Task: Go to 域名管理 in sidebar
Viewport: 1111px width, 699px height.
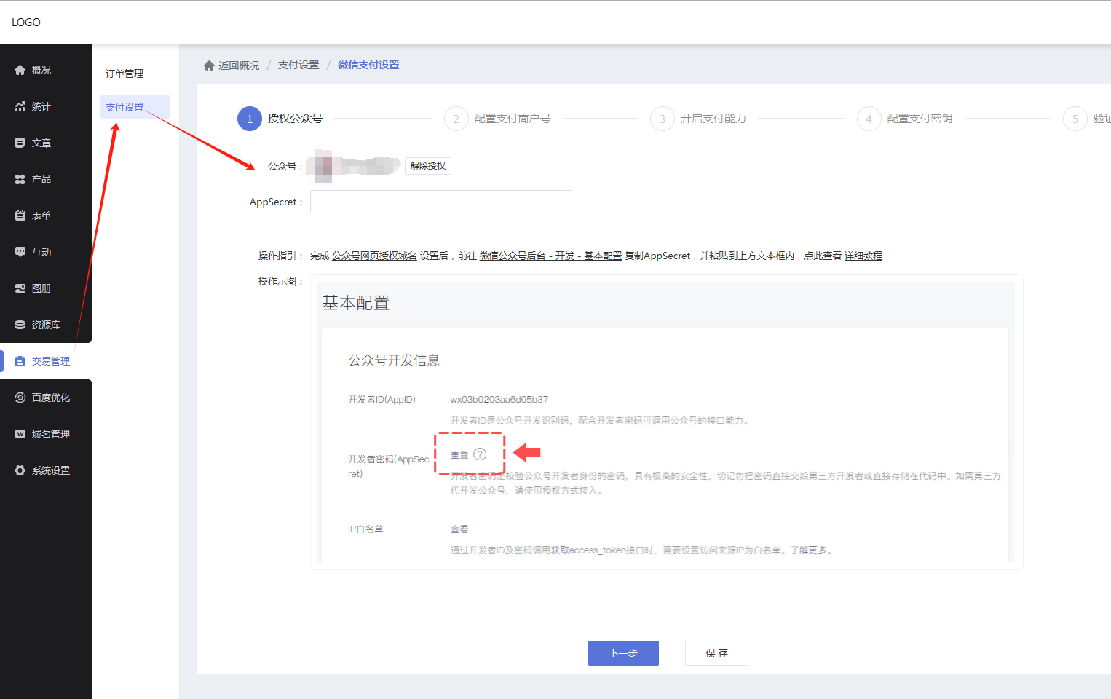Action: [x=50, y=434]
